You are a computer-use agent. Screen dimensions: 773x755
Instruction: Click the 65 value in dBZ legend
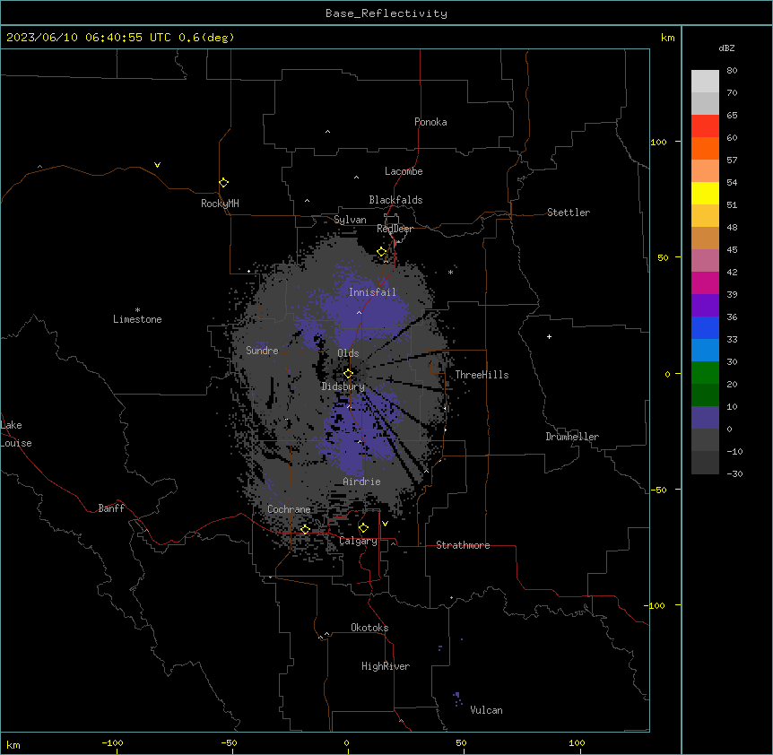coord(732,116)
